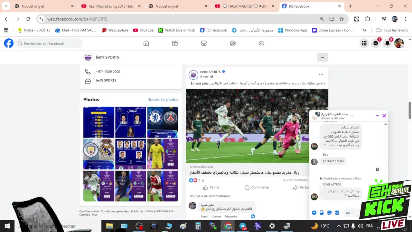
Task: Click Répondre under the comment
Action: [x=231, y=217]
